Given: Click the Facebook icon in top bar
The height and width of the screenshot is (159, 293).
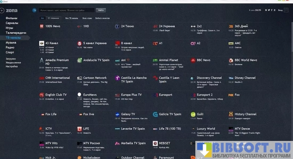Looking at the screenshot, I should [272, 10].
